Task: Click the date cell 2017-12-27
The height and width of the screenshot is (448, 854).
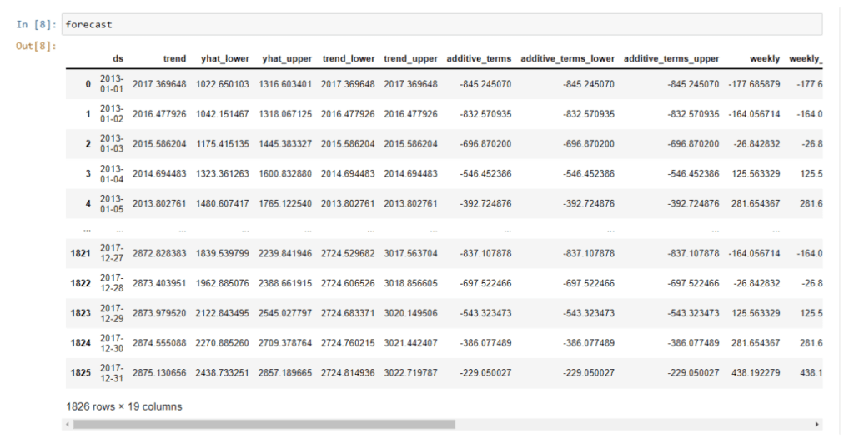Action: 112,253
